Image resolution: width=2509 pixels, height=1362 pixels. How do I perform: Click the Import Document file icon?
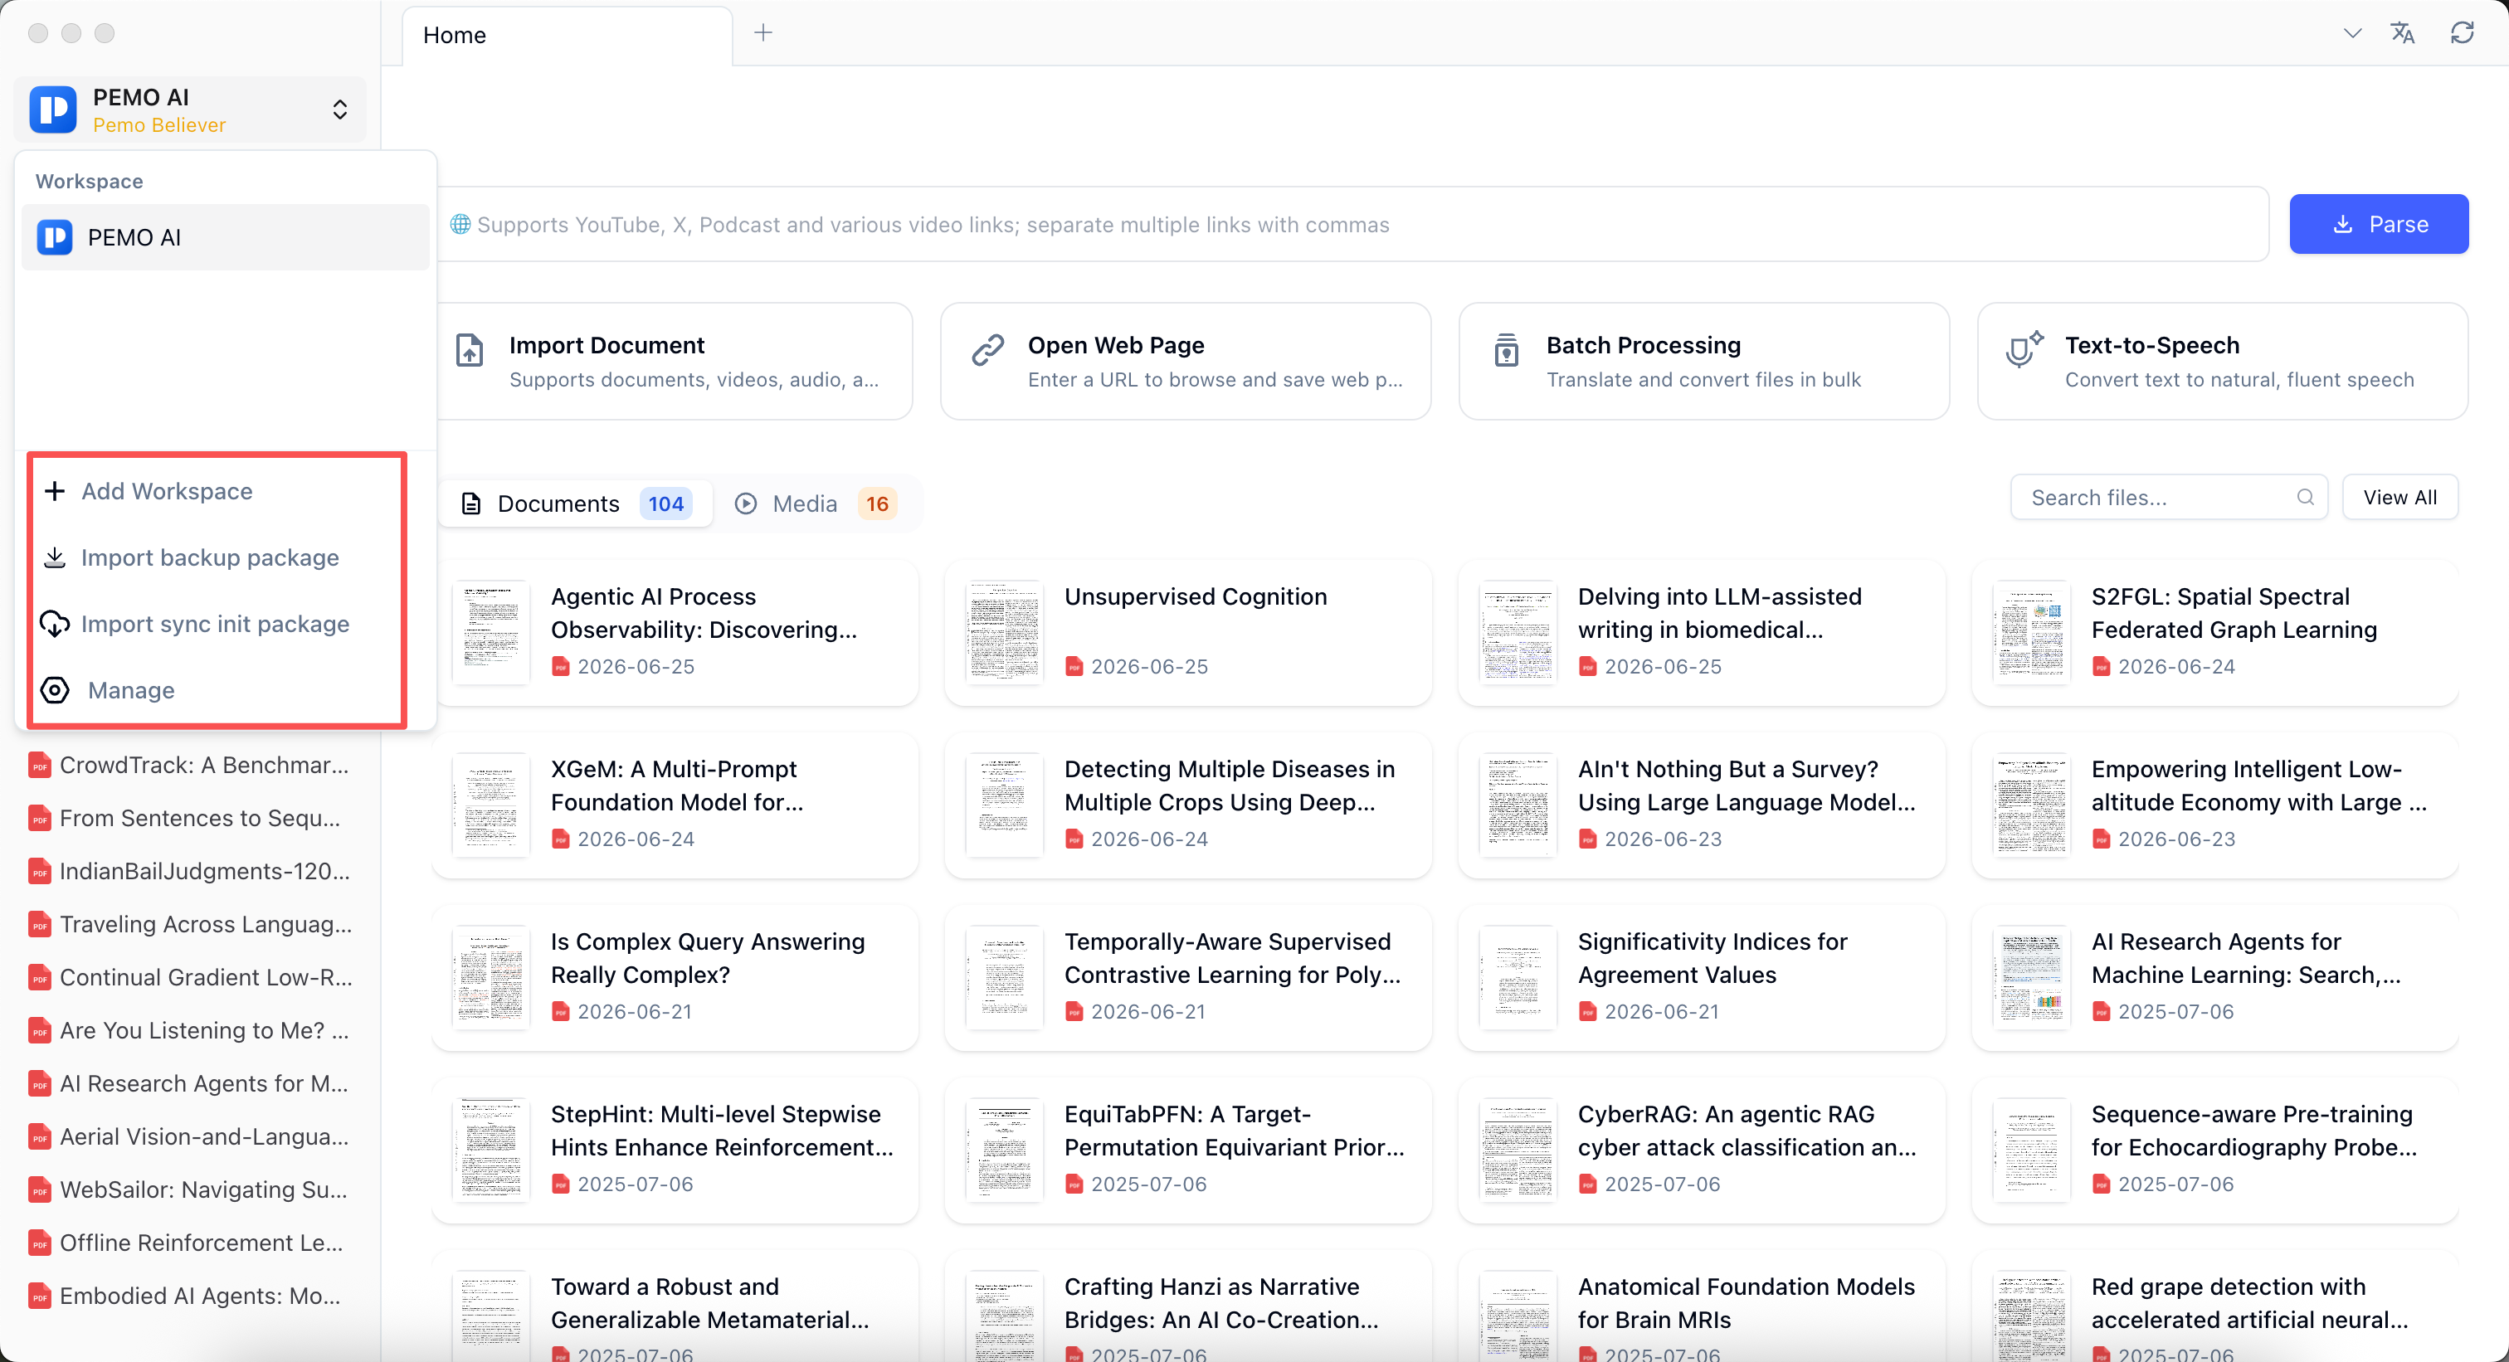(x=470, y=349)
